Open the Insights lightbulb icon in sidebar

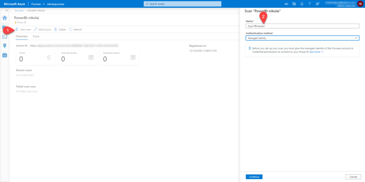(x=4, y=45)
